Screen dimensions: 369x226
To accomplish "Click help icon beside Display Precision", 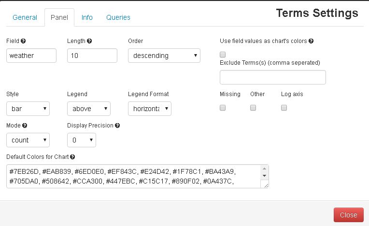I will point(117,126).
